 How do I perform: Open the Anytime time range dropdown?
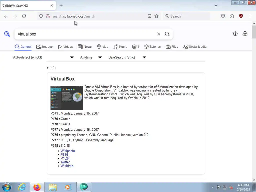tap(91, 57)
